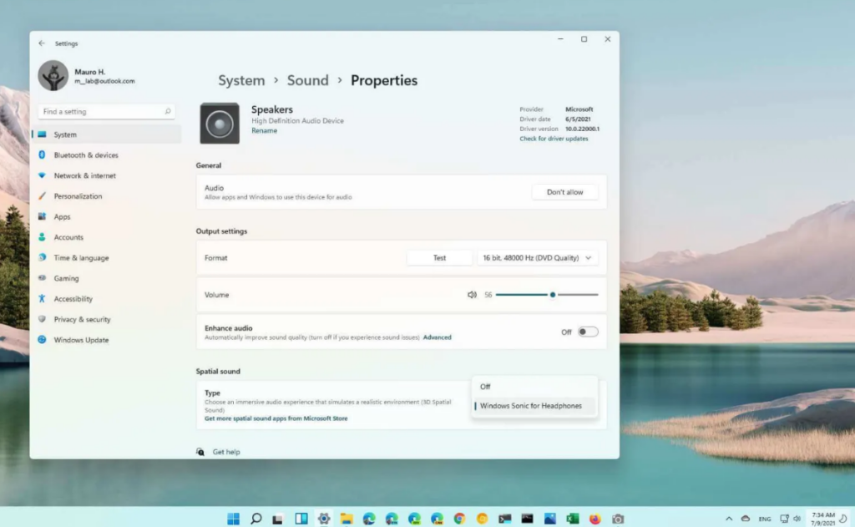The image size is (855, 527).
Task: Click the Windows Update sidebar icon
Action: [42, 340]
